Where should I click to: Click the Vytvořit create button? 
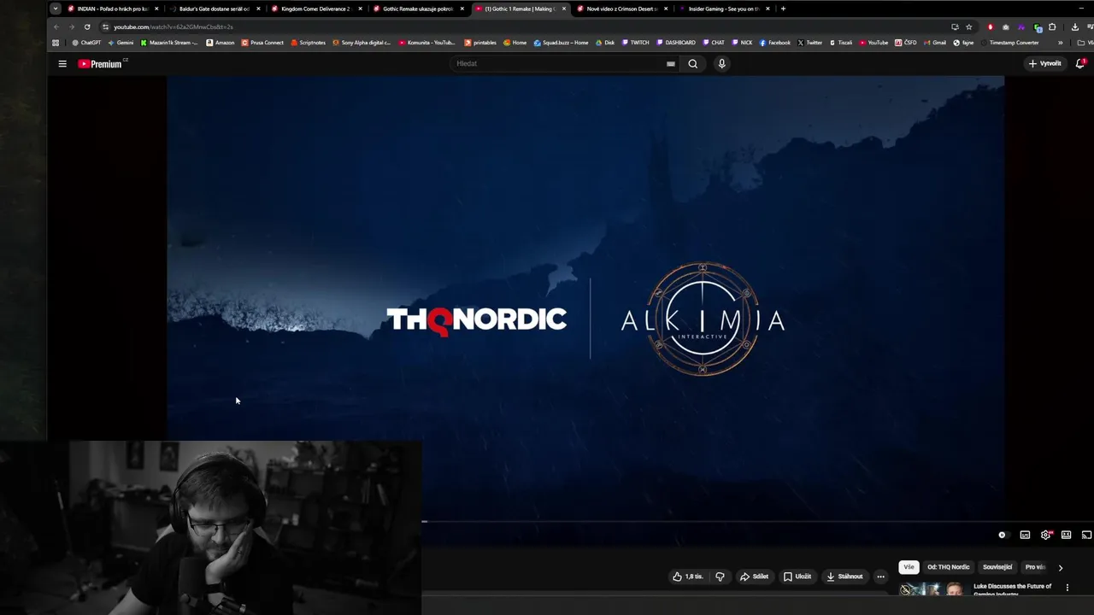coord(1044,64)
